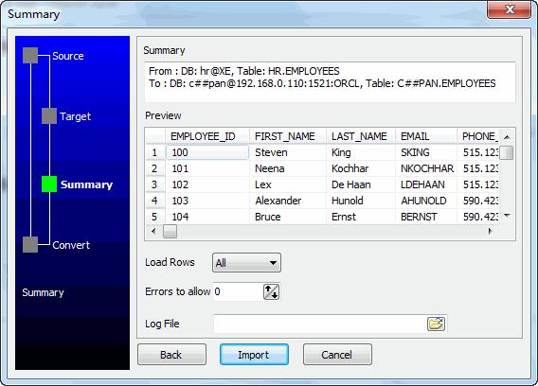Click email cell SKING
The image size is (538, 386).
(426, 152)
